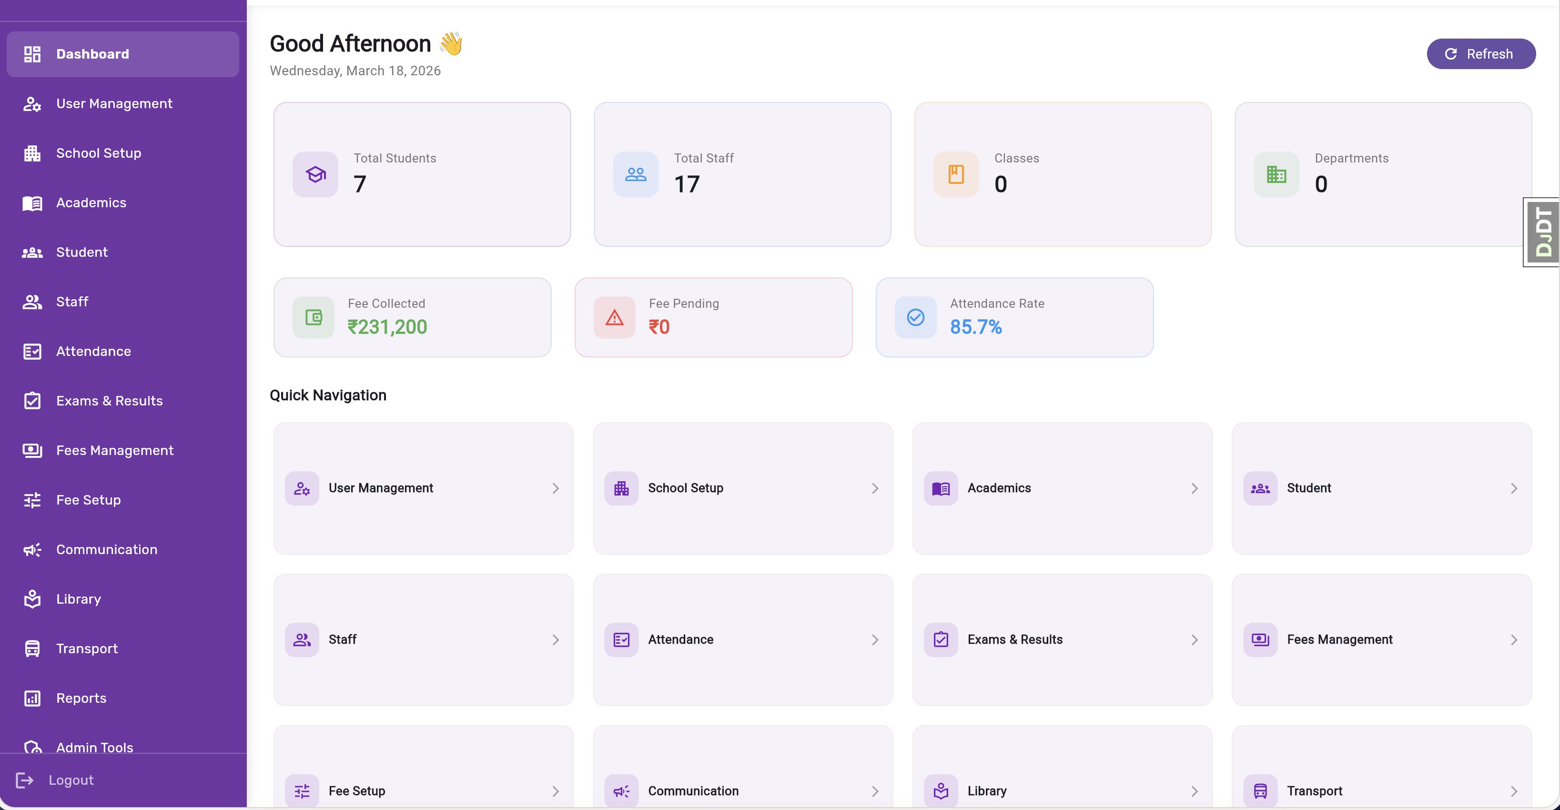Select the Reports chart icon in sidebar

tap(32, 698)
